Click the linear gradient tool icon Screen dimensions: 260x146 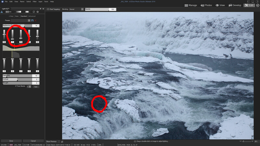coord(18,12)
